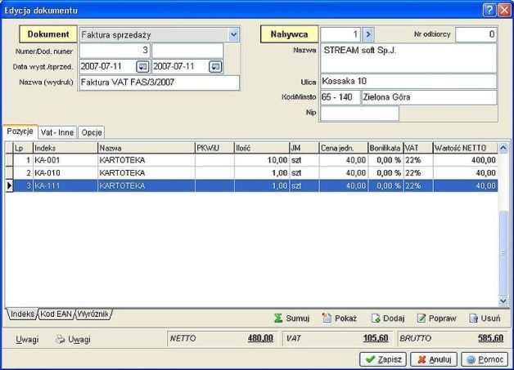The width and height of the screenshot is (514, 370).
Task: Click the Usuń delete icon
Action: [x=473, y=318]
